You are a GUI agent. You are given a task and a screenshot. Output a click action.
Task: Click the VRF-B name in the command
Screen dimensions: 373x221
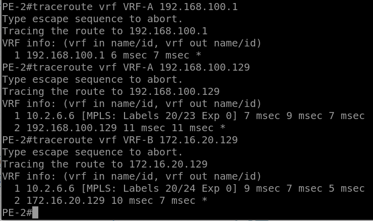[138, 140]
